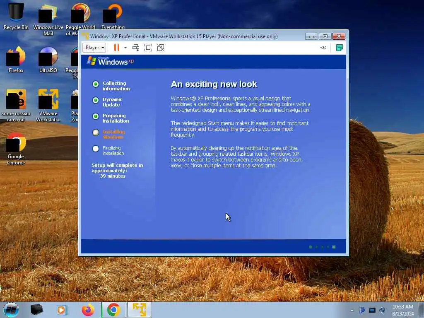Launch Firefox from the taskbar

88,310
